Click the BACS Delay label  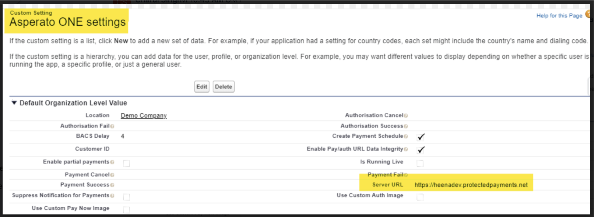click(92, 136)
